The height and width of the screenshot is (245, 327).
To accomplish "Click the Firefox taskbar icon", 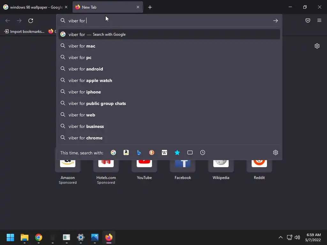I will 109,237.
